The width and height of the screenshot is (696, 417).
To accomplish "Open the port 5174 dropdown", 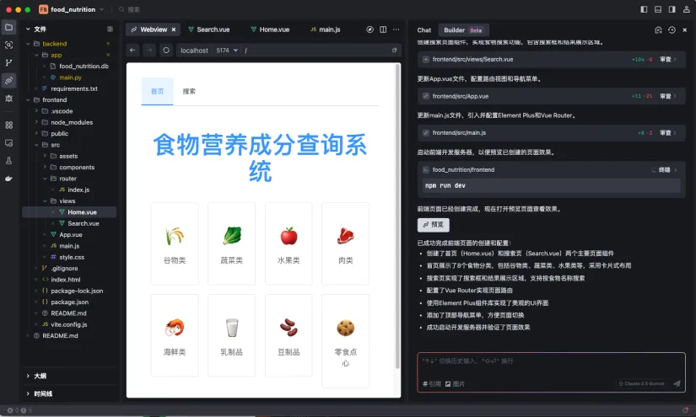I will click(227, 50).
